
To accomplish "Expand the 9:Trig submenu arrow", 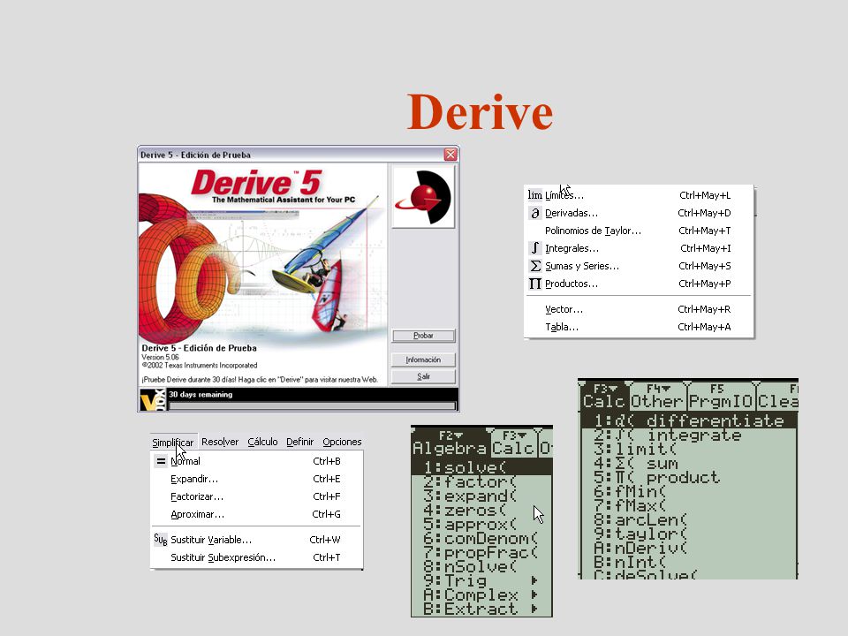I will 534,580.
